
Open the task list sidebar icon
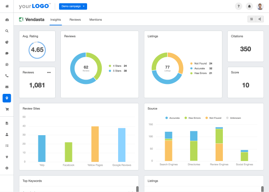coord(7,146)
